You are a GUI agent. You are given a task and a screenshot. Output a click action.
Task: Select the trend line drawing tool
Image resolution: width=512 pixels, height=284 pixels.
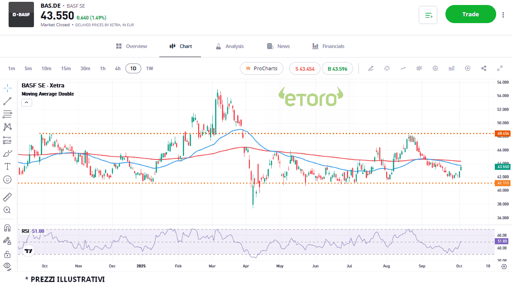pyautogui.click(x=8, y=101)
